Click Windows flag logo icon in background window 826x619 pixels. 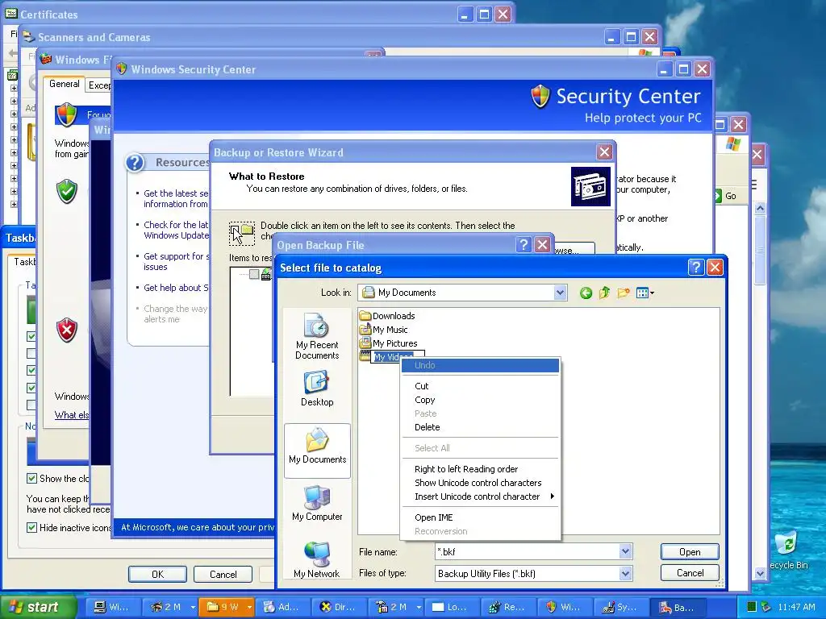point(732,143)
